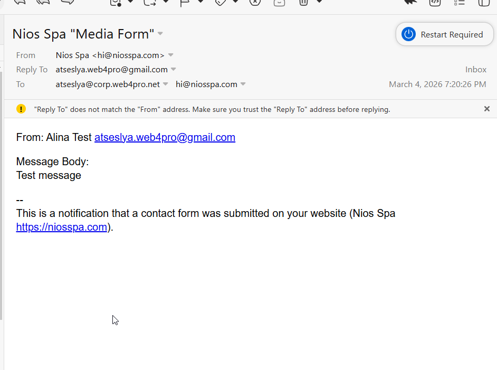Image resolution: width=497 pixels, height=370 pixels.
Task: Toggle the sidebar panel layout icon
Action: click(483, 2)
